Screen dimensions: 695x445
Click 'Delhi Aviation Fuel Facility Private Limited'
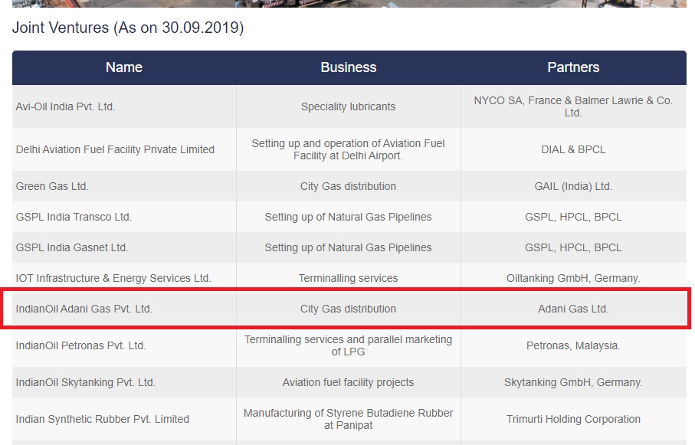(124, 149)
